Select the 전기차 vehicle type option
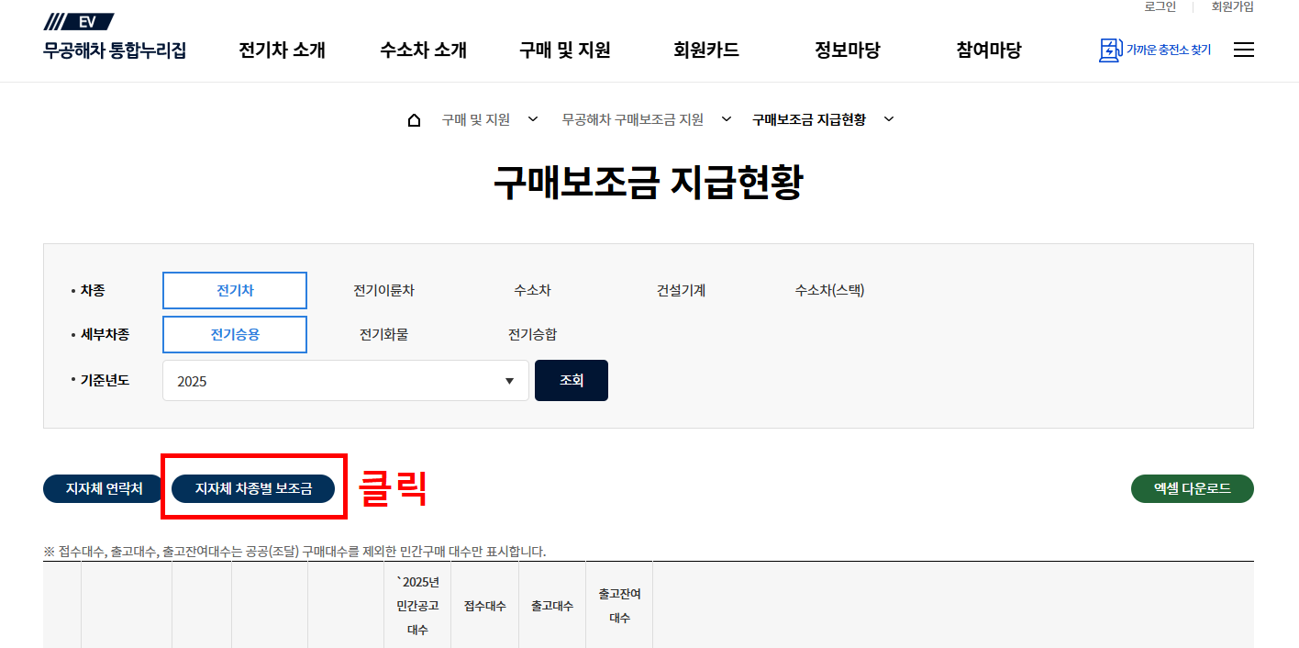 pyautogui.click(x=235, y=290)
